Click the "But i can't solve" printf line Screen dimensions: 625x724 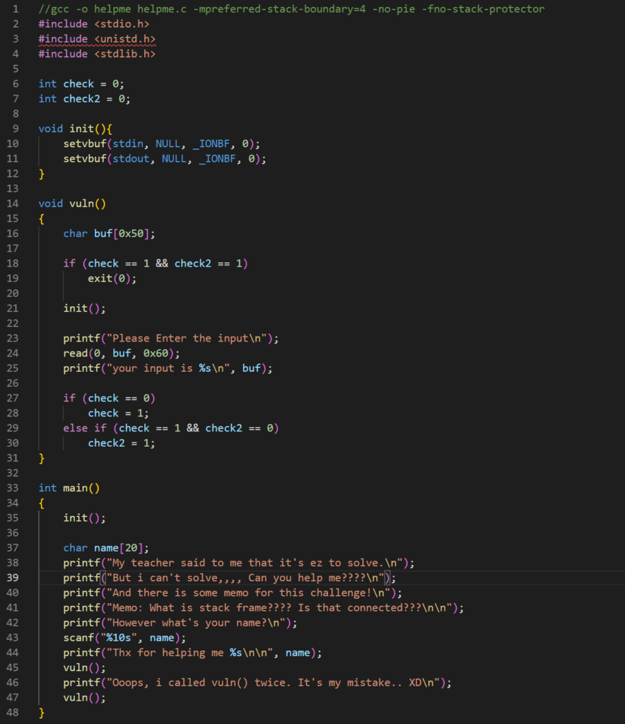tap(229, 578)
